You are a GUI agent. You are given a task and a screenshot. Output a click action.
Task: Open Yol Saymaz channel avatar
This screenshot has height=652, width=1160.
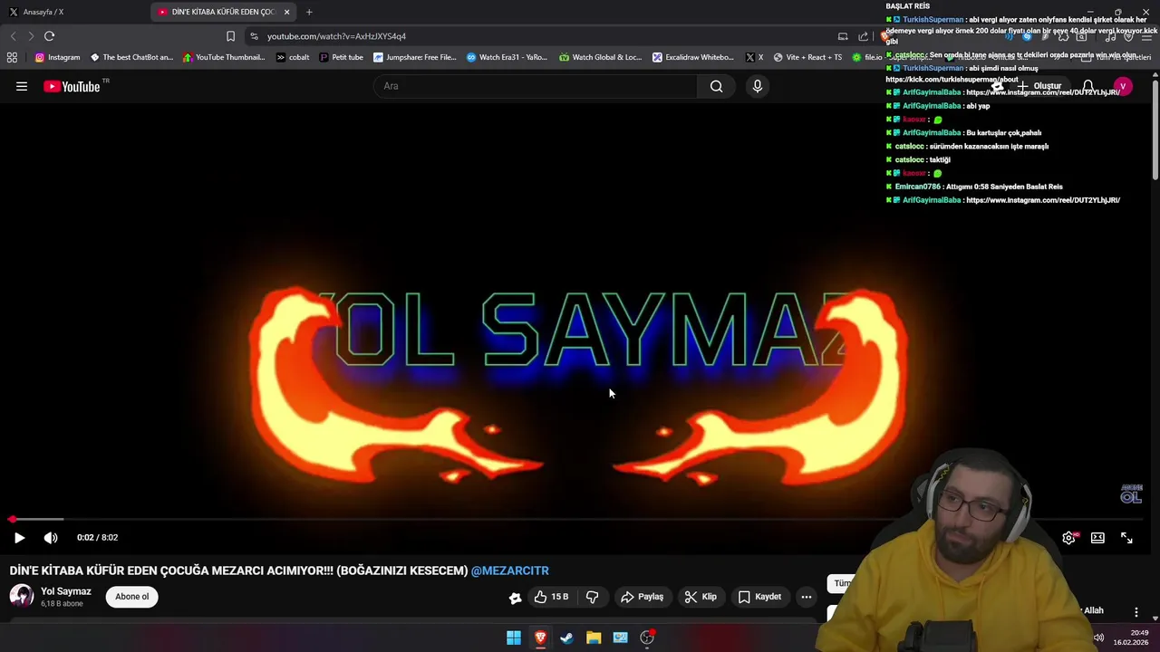[22, 596]
